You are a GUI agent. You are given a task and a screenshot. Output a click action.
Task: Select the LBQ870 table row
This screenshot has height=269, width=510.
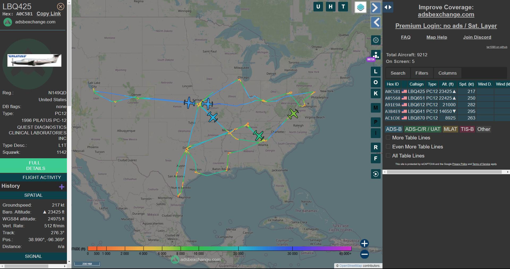tap(447, 118)
